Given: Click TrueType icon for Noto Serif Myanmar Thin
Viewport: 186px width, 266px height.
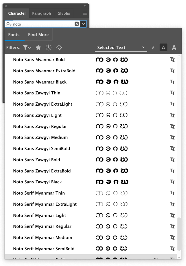Looking at the screenshot, I should (173, 193).
